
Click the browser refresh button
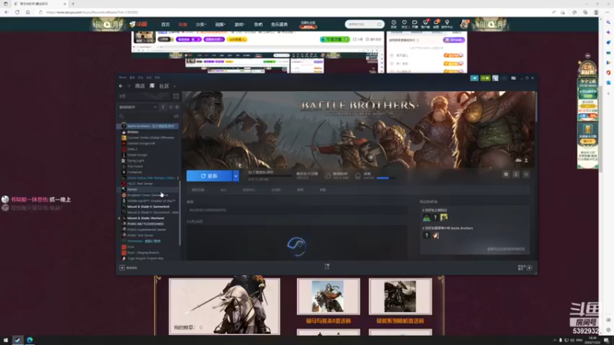pyautogui.click(x=17, y=12)
